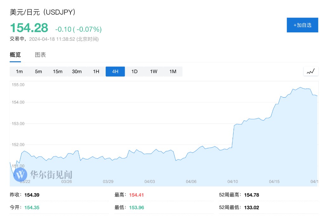Switch to the 1D daily chart
The image size is (325, 216).
click(135, 71)
